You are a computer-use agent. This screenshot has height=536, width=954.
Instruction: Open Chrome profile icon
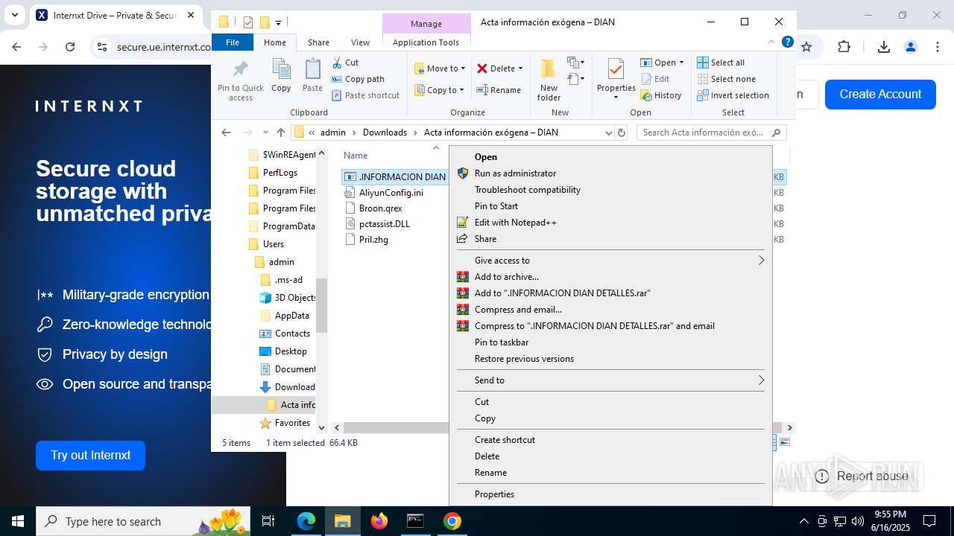[910, 47]
